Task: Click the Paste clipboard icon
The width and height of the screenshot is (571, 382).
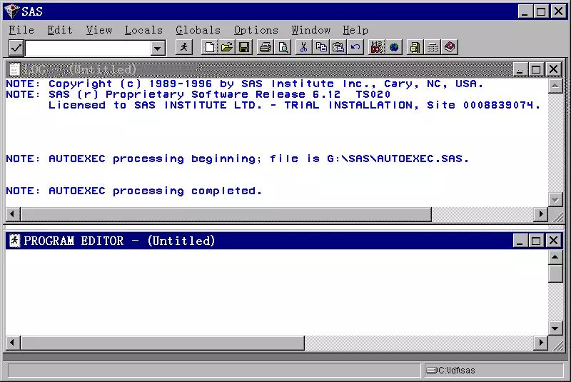Action: tap(338, 47)
